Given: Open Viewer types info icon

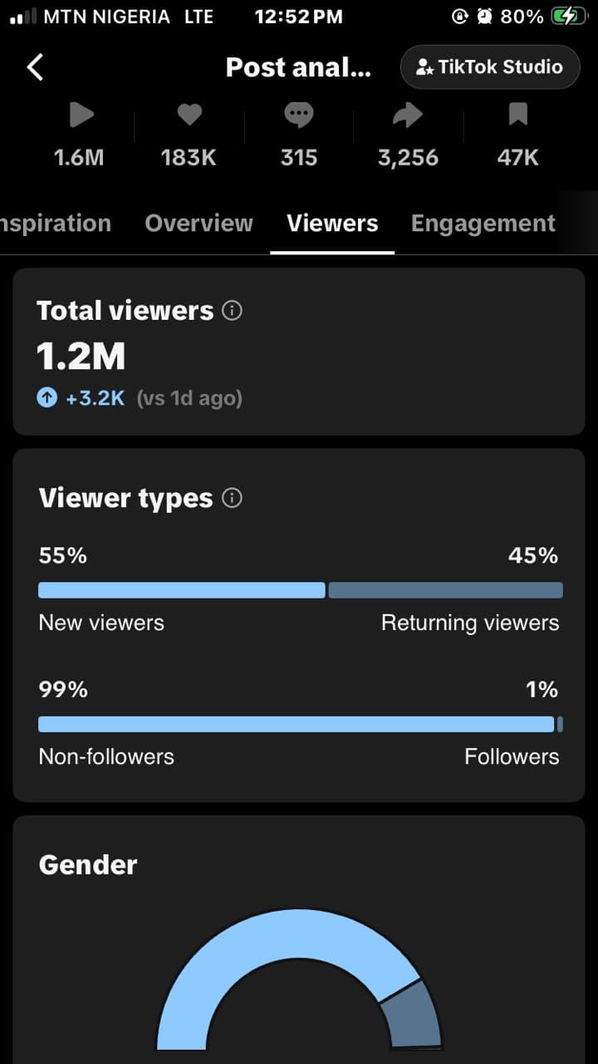Looking at the screenshot, I should [x=233, y=498].
